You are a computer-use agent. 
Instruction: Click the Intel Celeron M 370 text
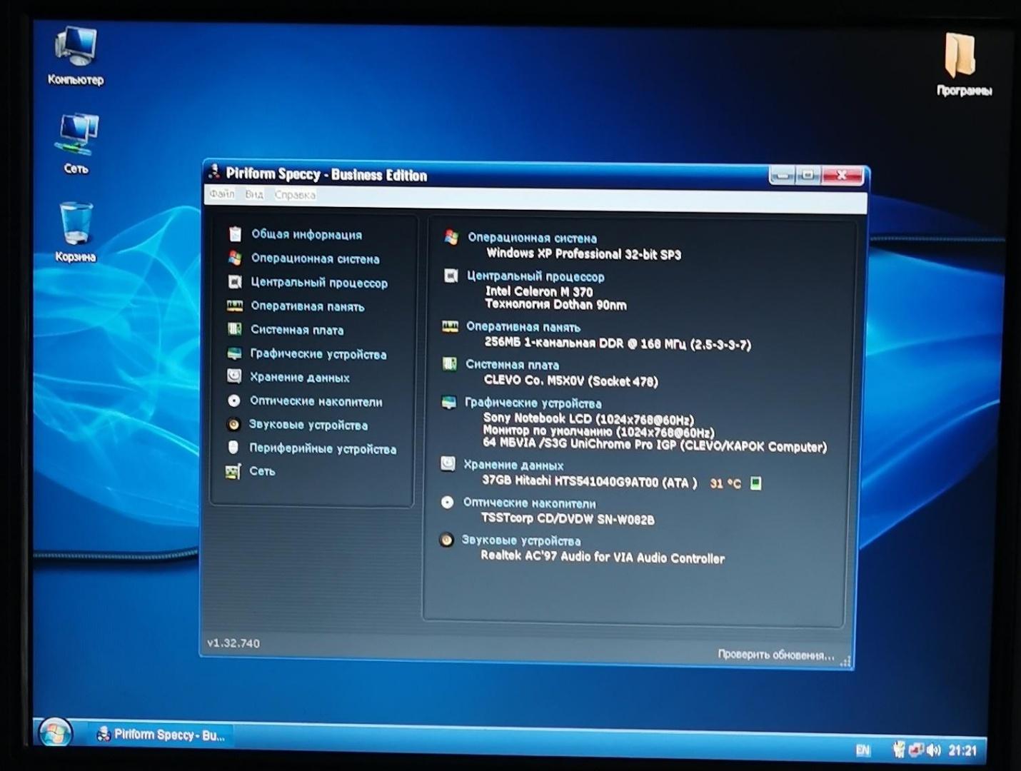click(539, 291)
